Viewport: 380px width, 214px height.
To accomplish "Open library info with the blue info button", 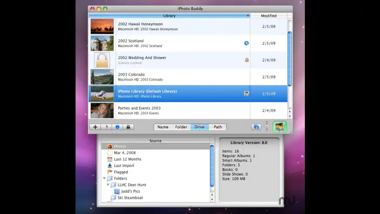I will coord(117,127).
